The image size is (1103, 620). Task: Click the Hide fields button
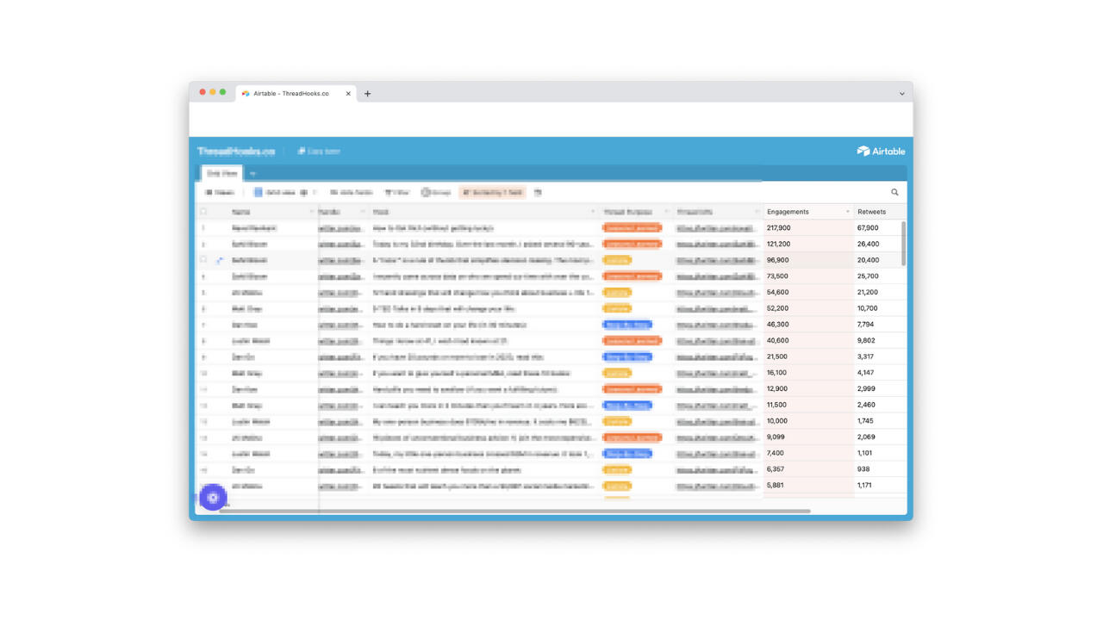click(351, 193)
